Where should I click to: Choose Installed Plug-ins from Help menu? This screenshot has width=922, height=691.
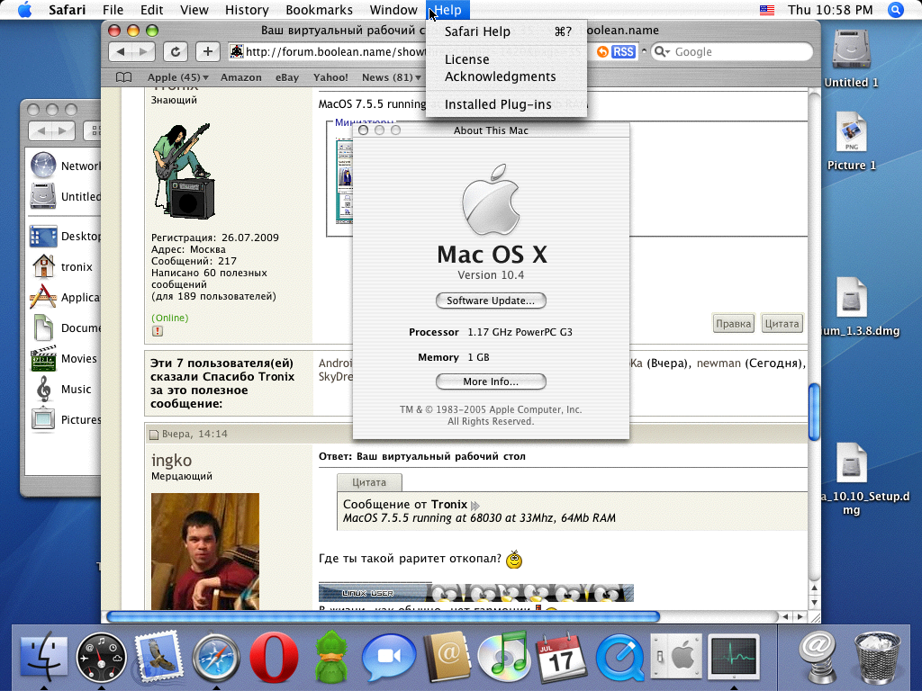(x=497, y=104)
